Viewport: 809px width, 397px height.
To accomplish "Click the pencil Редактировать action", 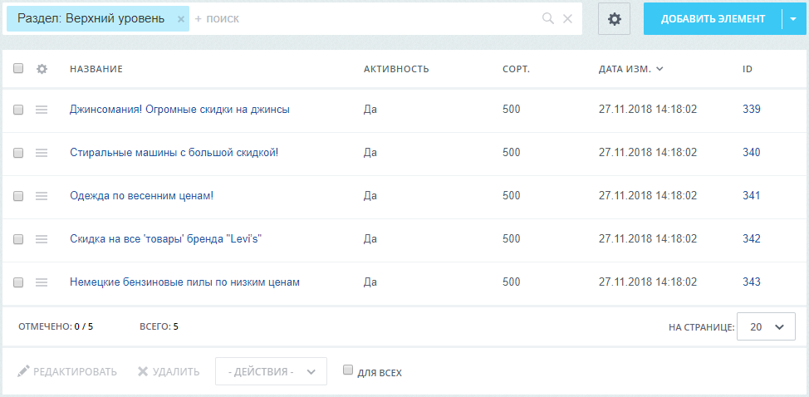I will [67, 372].
